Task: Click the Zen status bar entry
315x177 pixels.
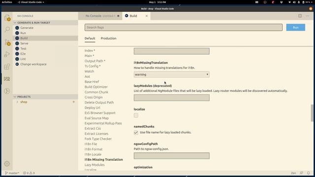Action: (x=293, y=173)
